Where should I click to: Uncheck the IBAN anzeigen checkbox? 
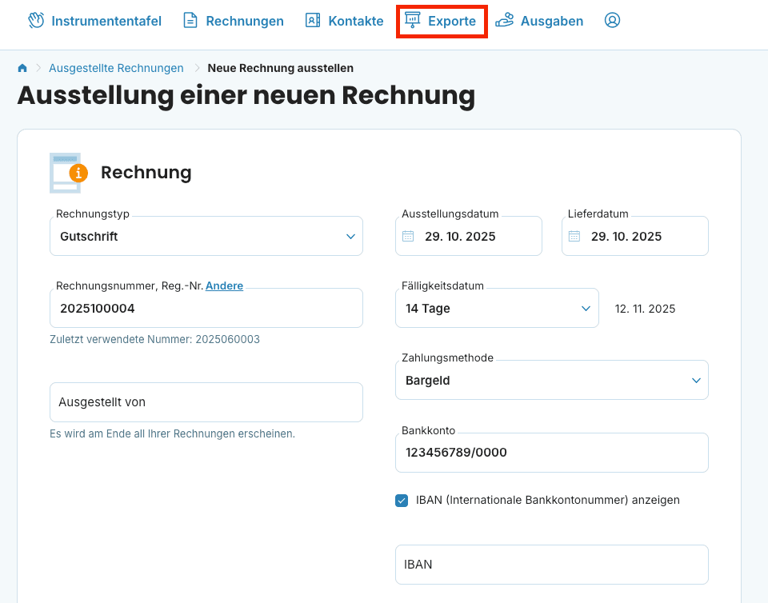point(402,501)
